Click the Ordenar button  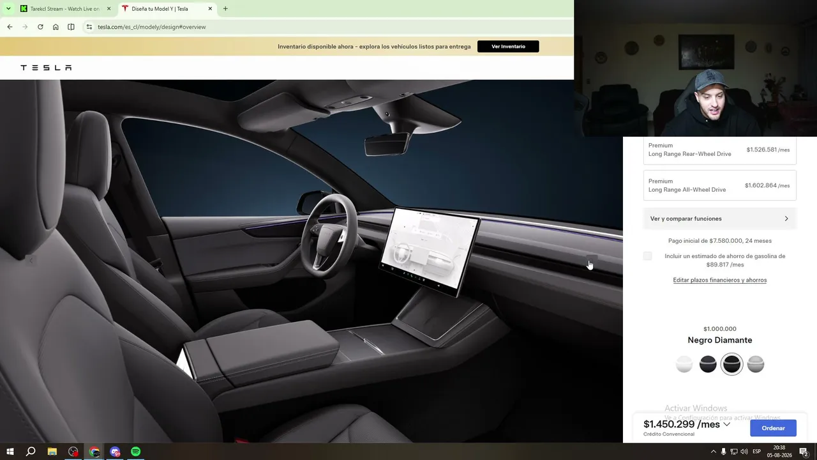coord(773,428)
